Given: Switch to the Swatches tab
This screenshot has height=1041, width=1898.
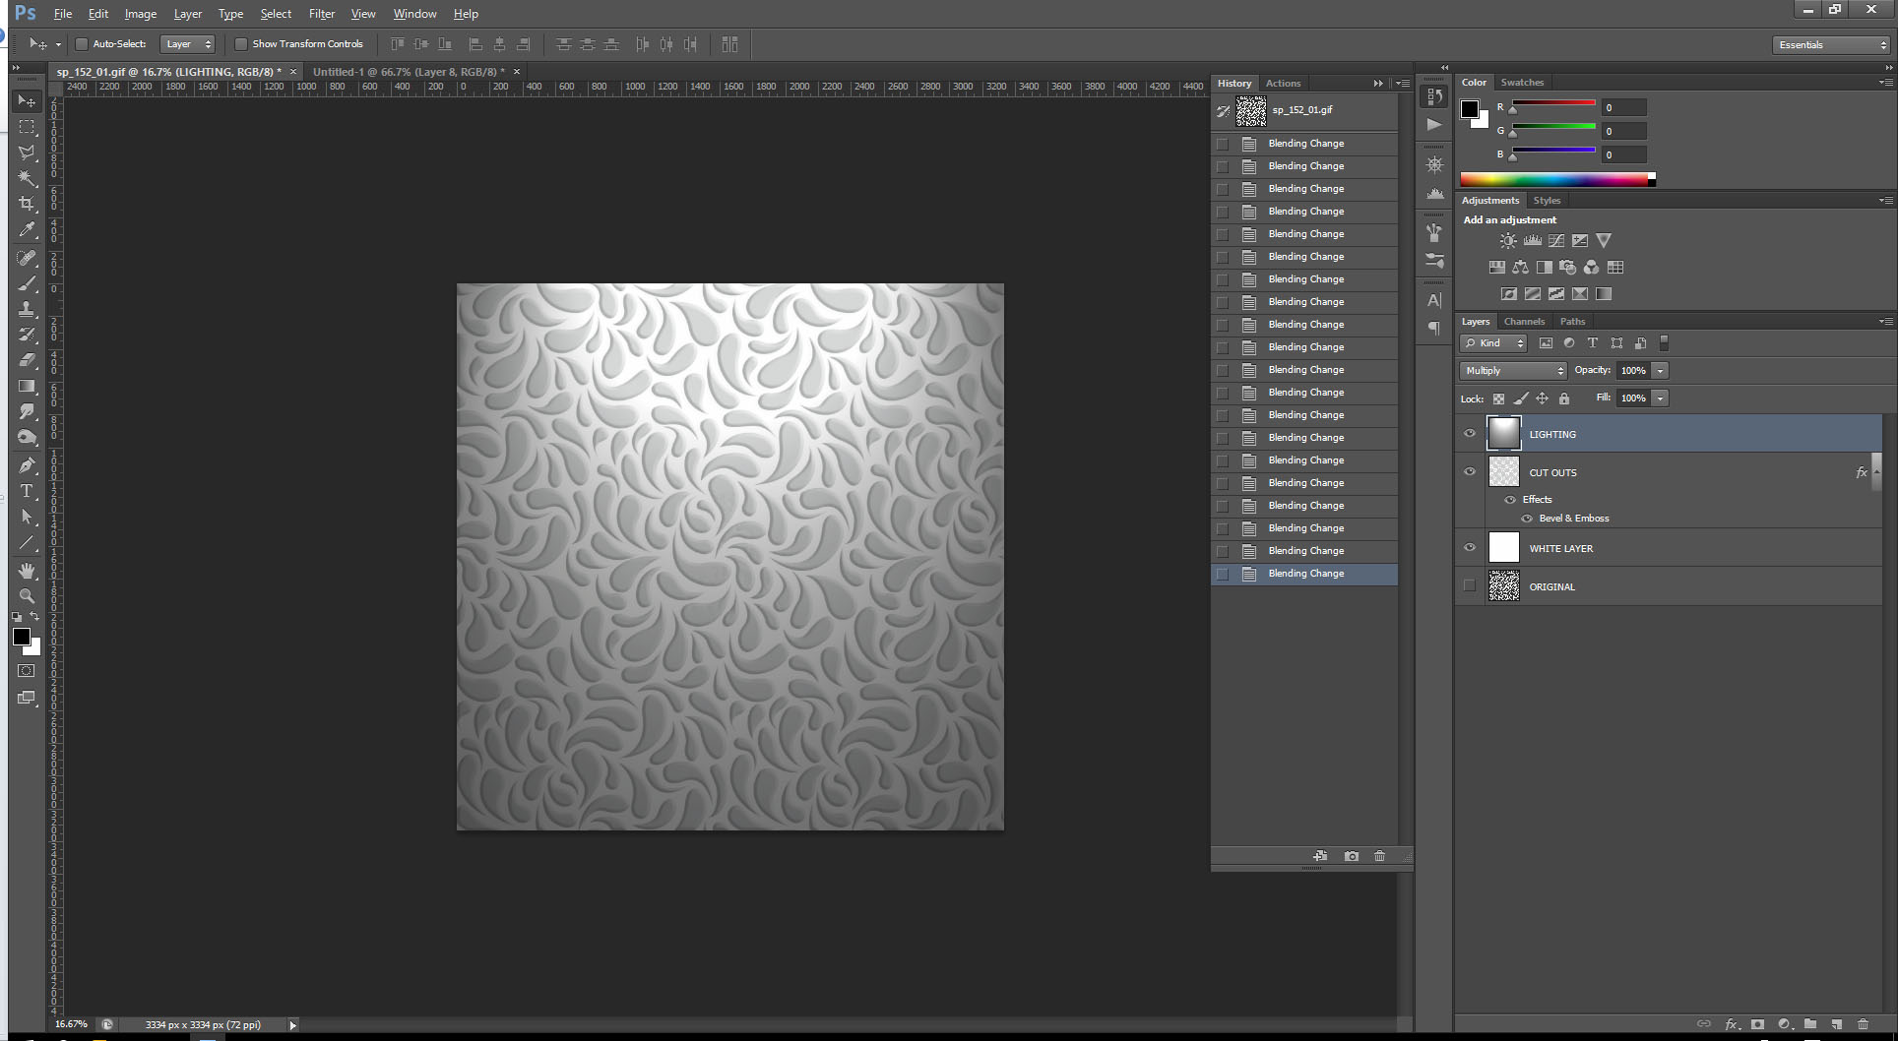Looking at the screenshot, I should (x=1522, y=83).
